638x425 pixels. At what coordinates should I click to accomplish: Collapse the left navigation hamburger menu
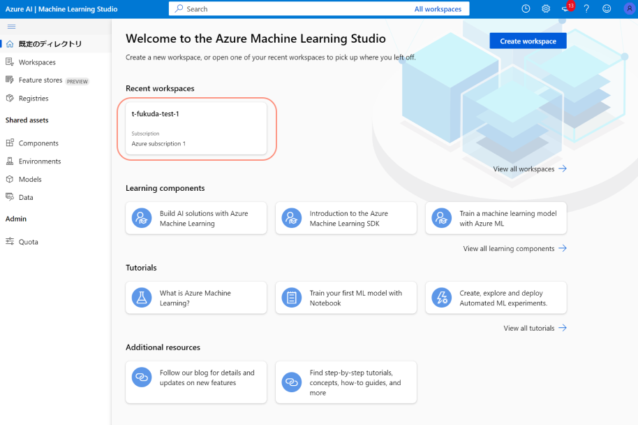point(11,27)
